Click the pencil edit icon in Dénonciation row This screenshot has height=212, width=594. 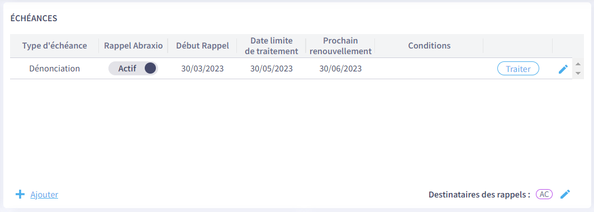pyautogui.click(x=563, y=69)
